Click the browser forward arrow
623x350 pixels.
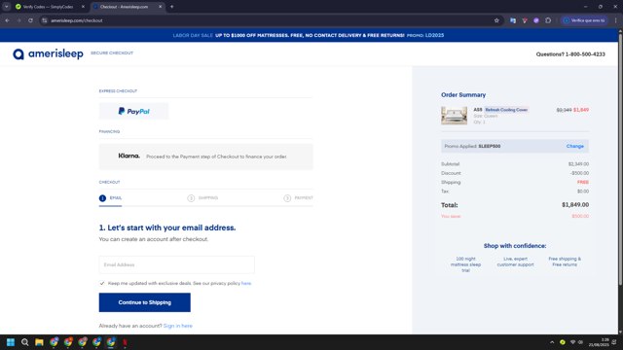pyautogui.click(x=18, y=20)
